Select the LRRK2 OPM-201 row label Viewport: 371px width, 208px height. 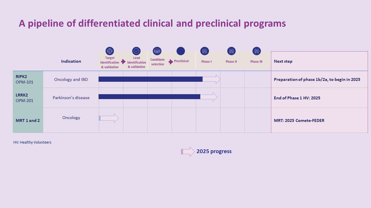pos(25,98)
